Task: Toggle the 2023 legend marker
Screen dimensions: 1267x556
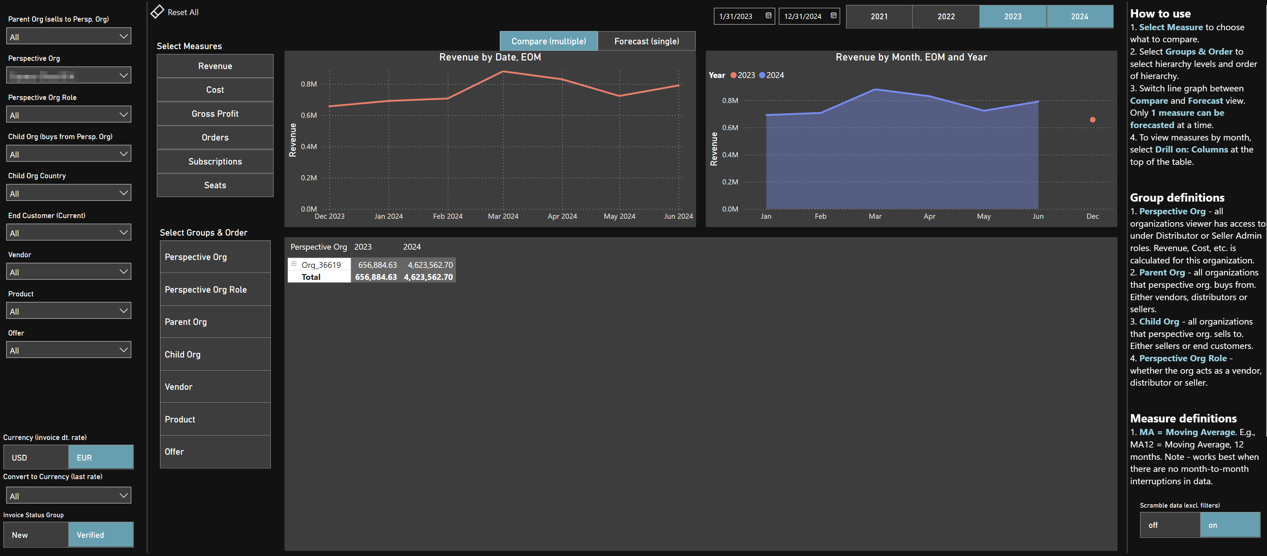Action: pos(733,75)
